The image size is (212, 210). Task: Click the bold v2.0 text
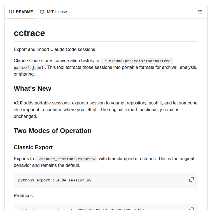point(18,103)
